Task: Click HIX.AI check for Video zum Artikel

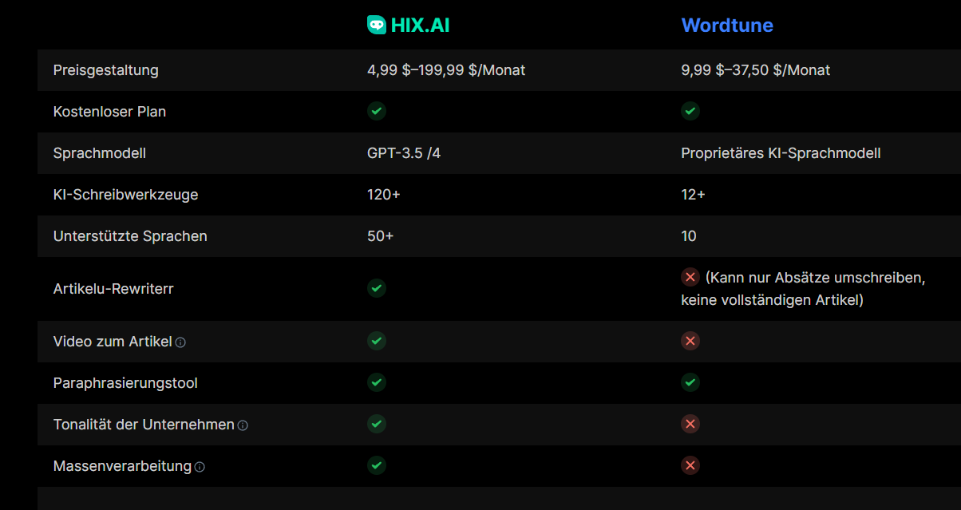Action: coord(377,341)
